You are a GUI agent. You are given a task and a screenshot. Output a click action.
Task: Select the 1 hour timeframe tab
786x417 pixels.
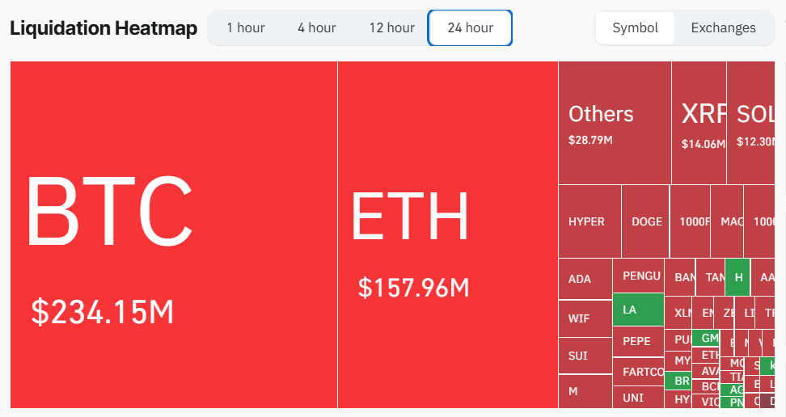point(245,28)
